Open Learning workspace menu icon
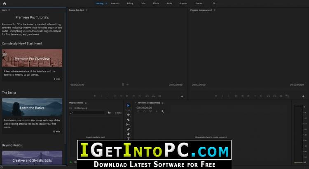 pyautogui.click(x=106, y=3)
